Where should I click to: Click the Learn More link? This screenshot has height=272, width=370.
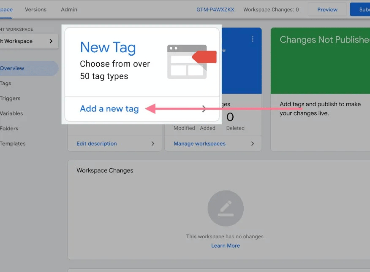(226, 245)
